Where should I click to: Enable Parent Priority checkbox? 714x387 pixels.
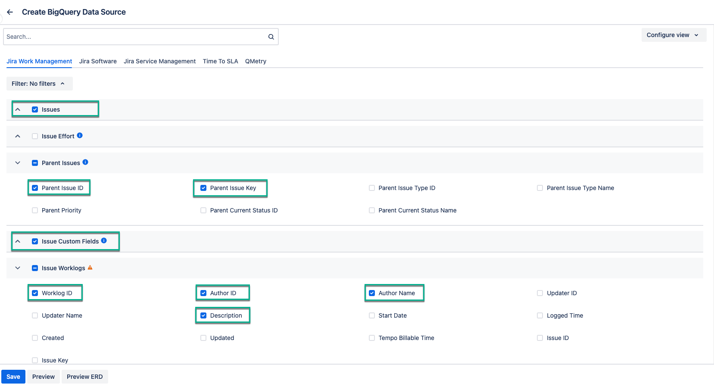[35, 210]
